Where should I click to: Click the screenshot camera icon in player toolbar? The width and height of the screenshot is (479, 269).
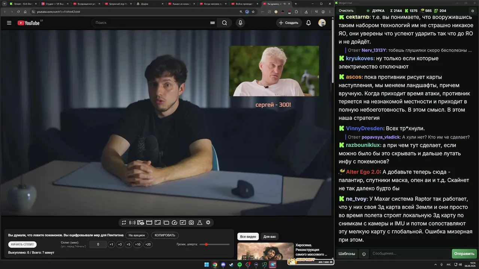click(x=191, y=223)
